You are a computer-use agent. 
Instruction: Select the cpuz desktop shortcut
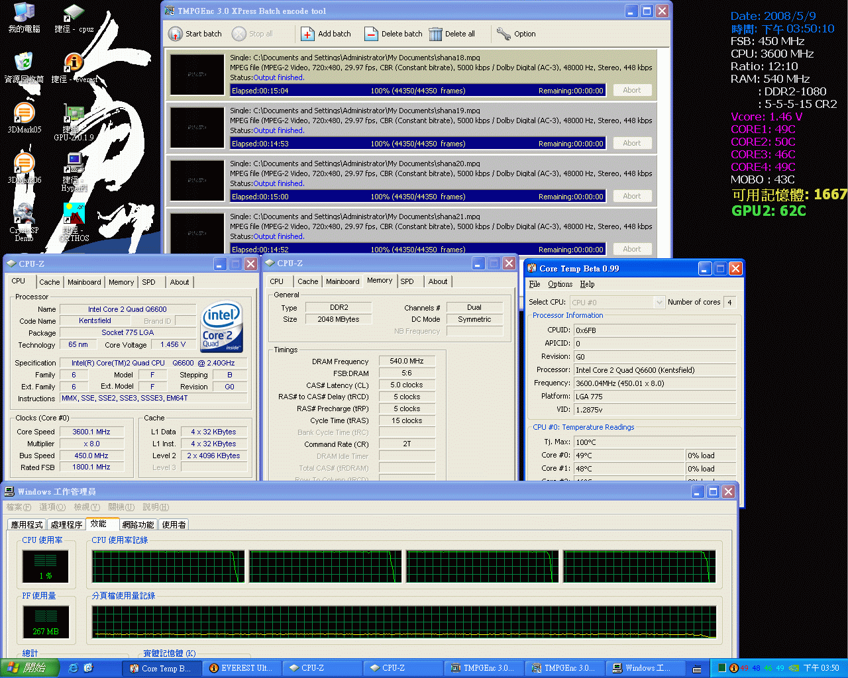click(74, 18)
